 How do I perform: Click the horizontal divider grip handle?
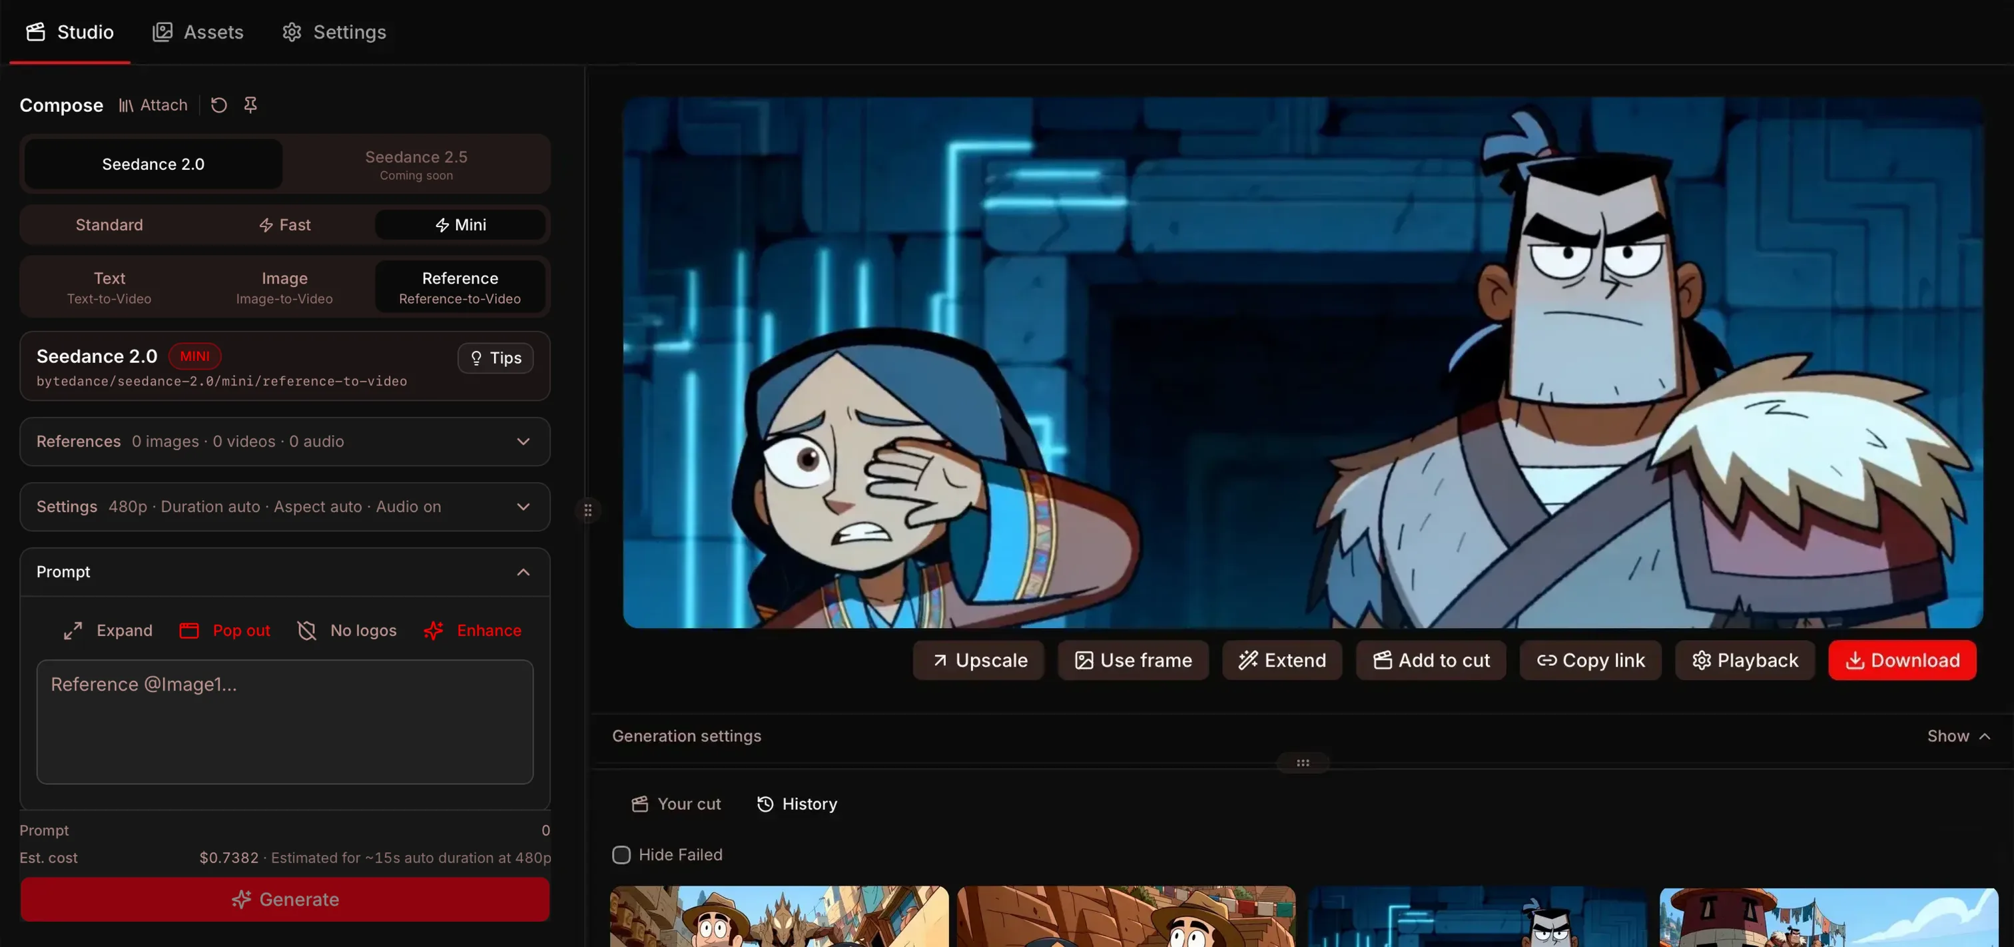click(x=1303, y=763)
